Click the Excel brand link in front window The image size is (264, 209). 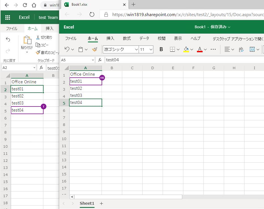[69, 27]
